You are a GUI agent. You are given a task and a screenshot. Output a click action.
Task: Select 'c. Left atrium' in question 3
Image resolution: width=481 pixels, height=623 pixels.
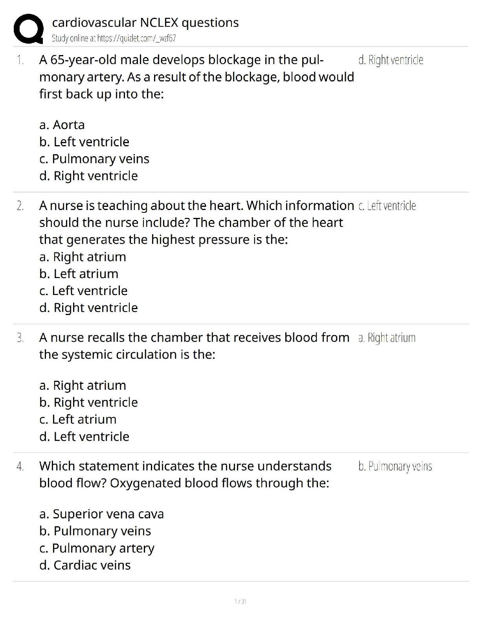point(78,419)
